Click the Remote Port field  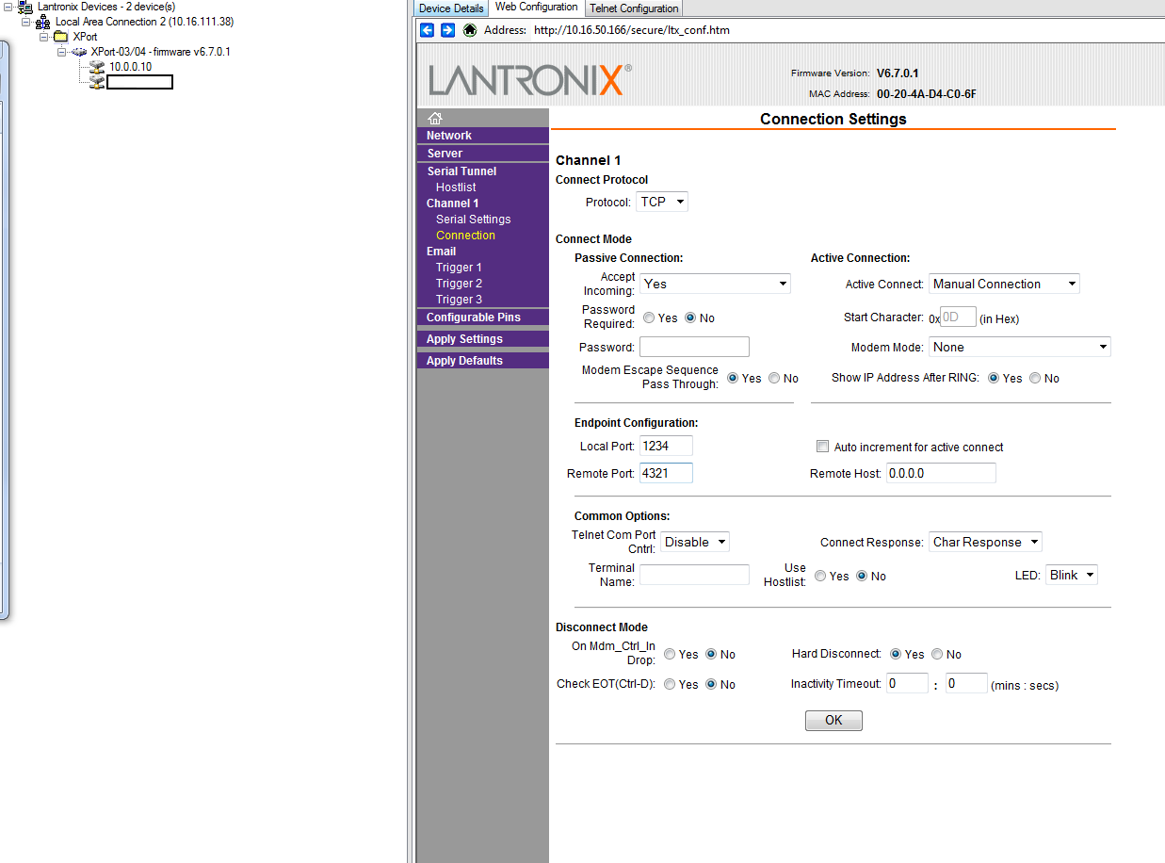[666, 473]
